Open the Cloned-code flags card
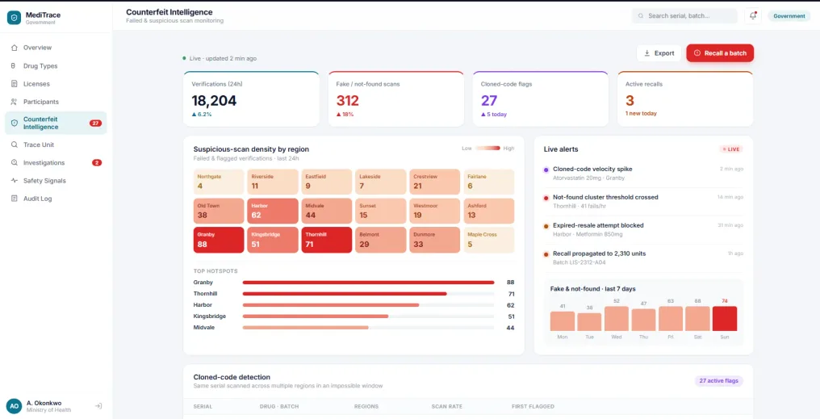 pyautogui.click(x=540, y=98)
